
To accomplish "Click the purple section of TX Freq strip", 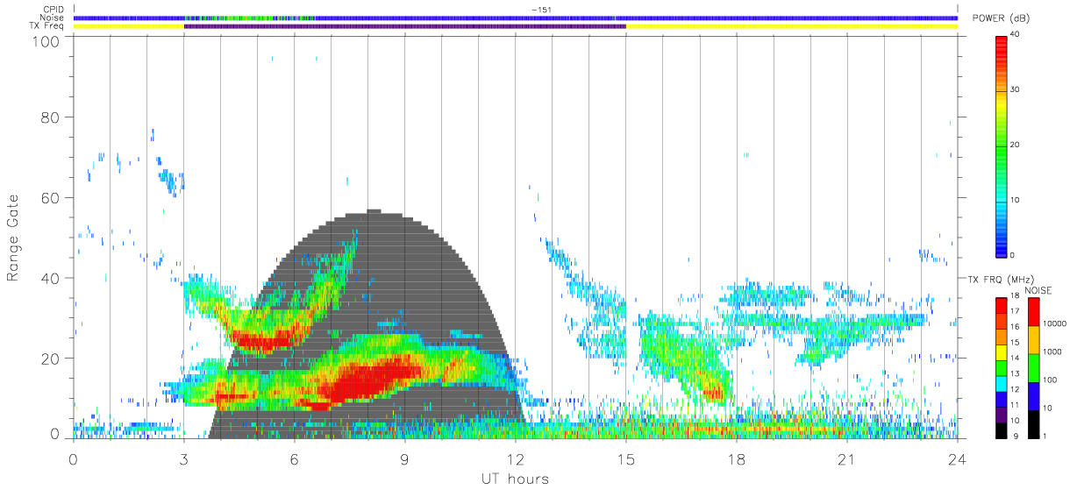I will [405, 25].
